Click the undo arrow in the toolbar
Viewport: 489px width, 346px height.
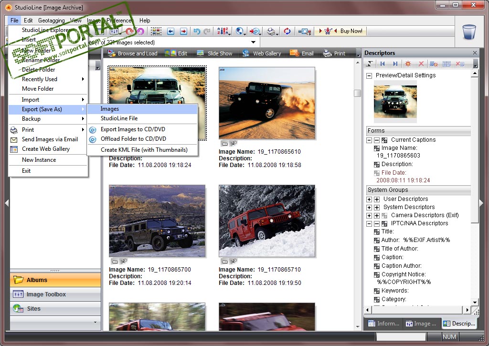tap(196, 31)
